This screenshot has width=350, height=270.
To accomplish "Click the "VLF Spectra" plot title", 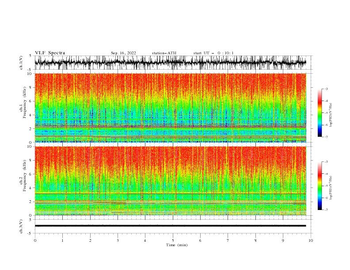I will pyautogui.click(x=50, y=53).
